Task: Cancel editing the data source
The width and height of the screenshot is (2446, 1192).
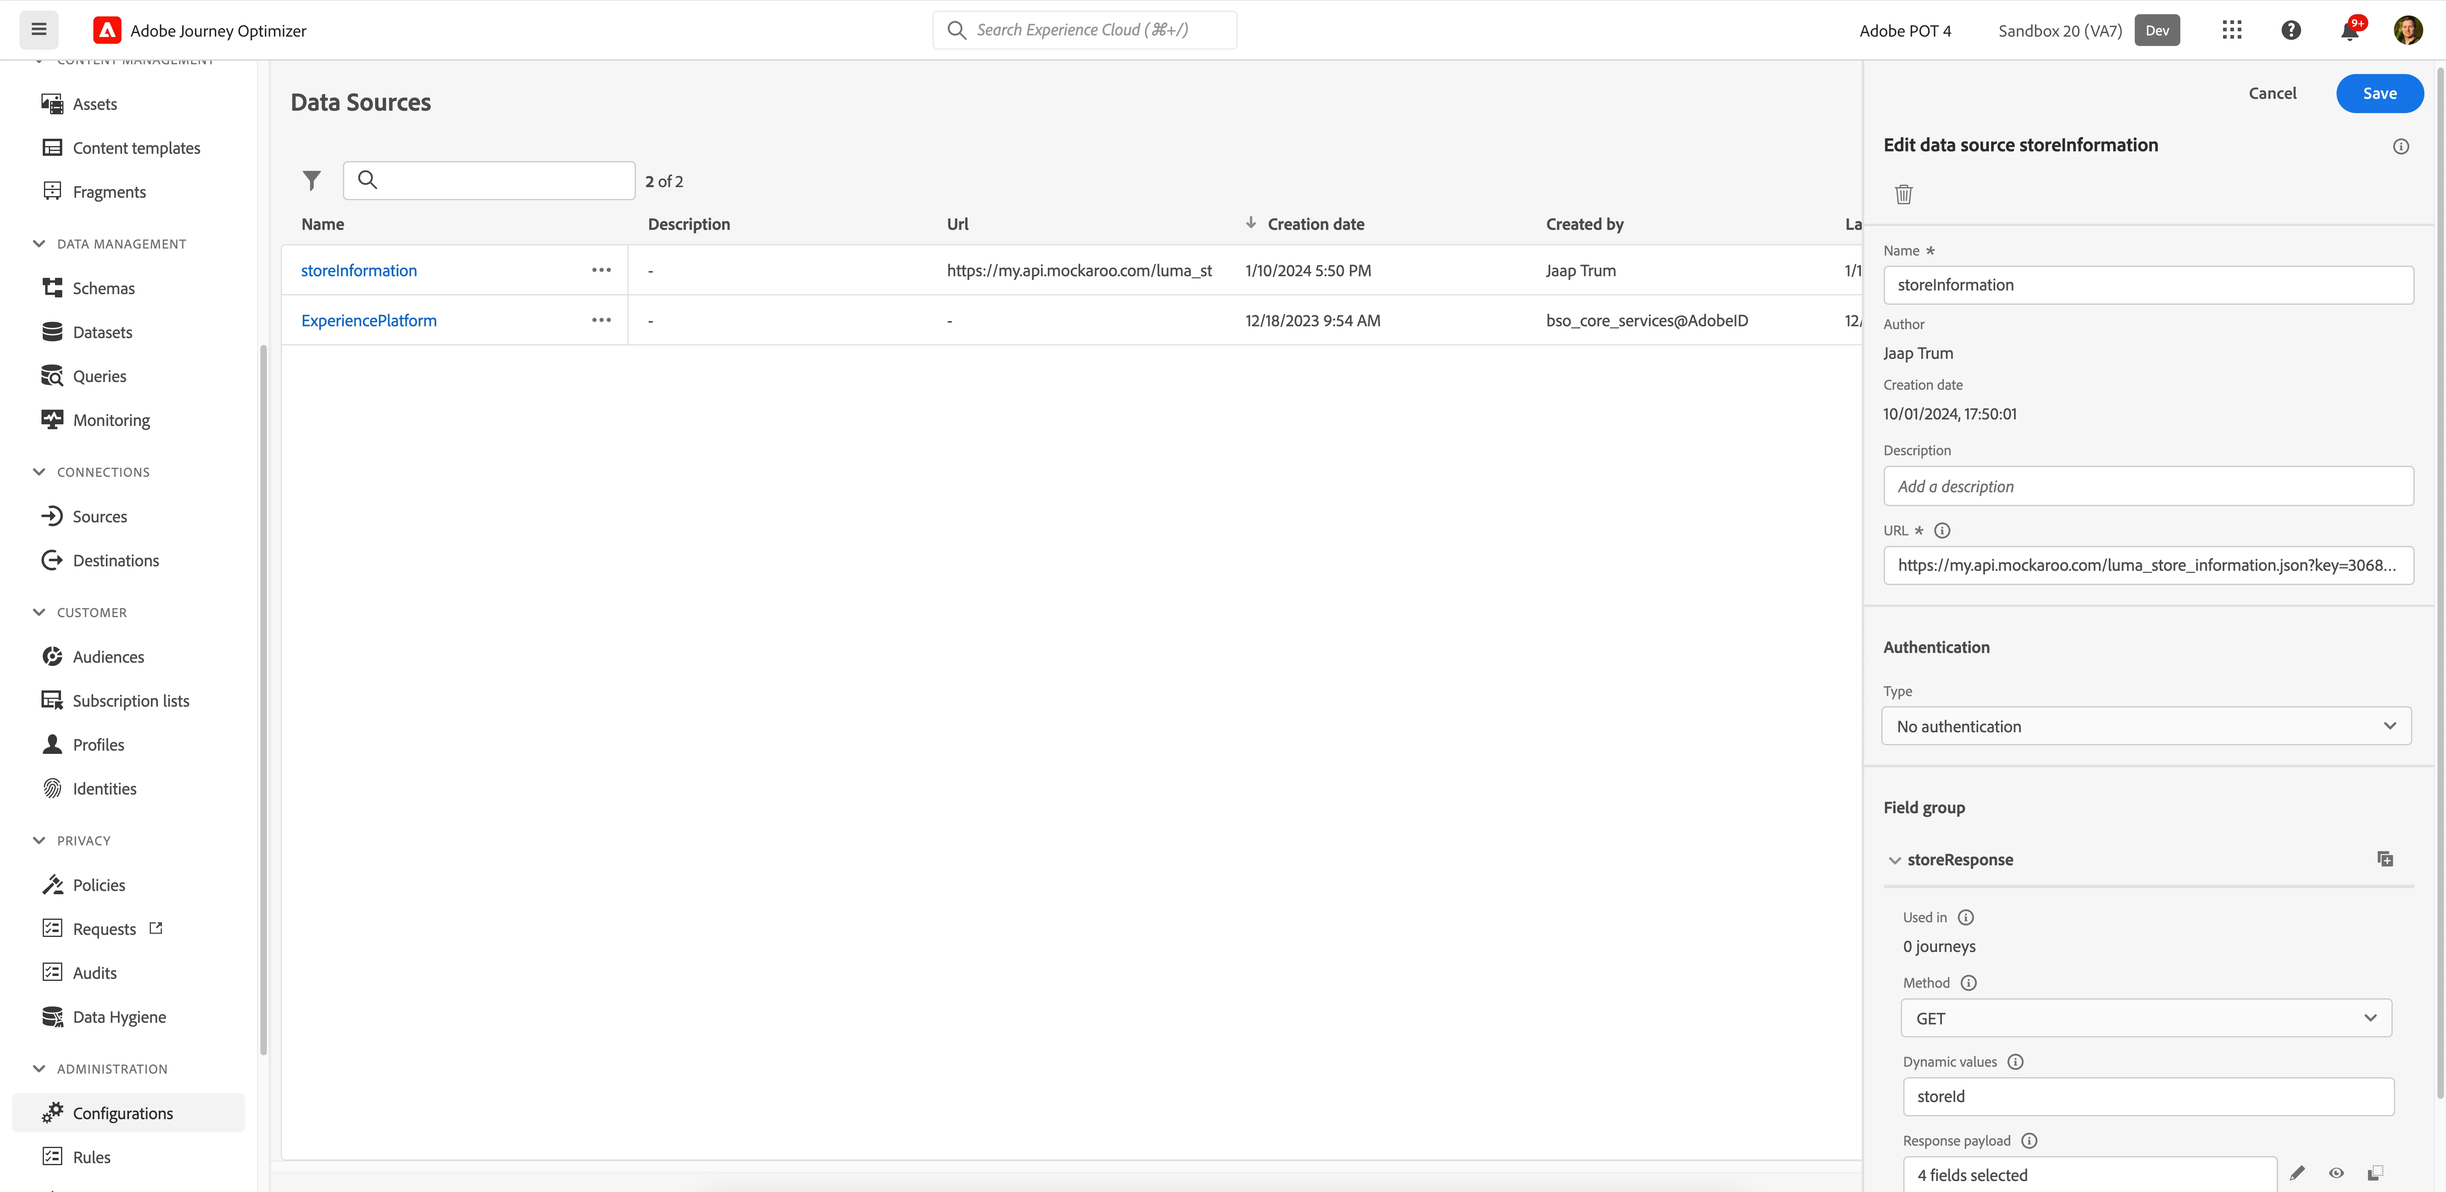Action: pos(2272,93)
